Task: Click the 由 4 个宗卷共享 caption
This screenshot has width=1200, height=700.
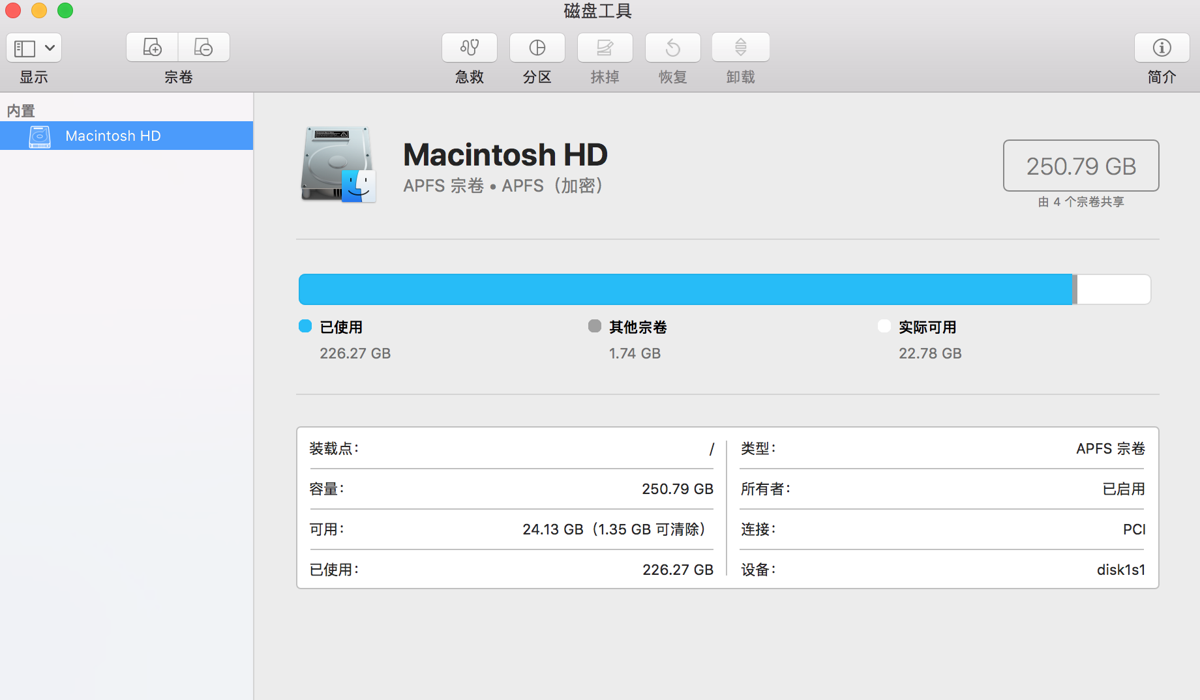Action: [x=1081, y=202]
